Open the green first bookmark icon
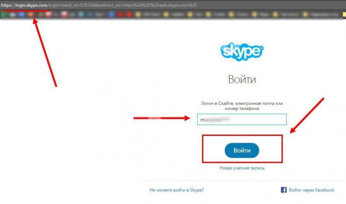The height and width of the screenshot is (204, 346). [4, 14]
